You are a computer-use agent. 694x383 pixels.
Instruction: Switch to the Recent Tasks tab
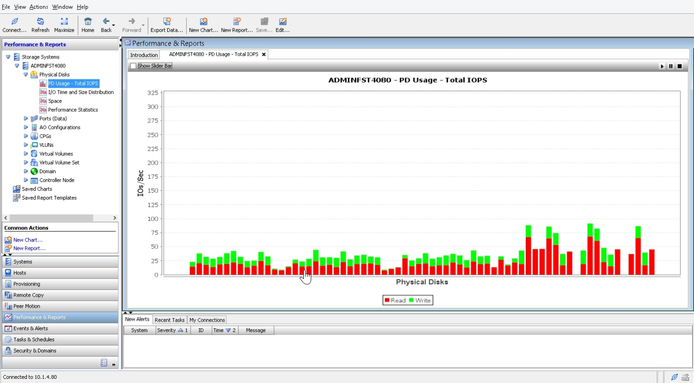coord(169,320)
